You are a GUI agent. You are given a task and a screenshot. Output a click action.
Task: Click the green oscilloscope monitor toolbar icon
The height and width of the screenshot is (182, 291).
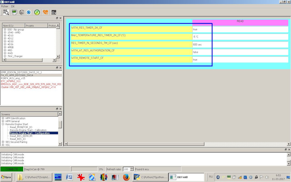pyautogui.click(x=14, y=12)
